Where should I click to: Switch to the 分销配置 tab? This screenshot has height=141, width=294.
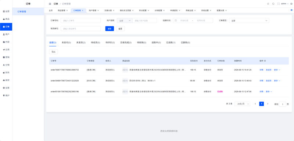158,11
